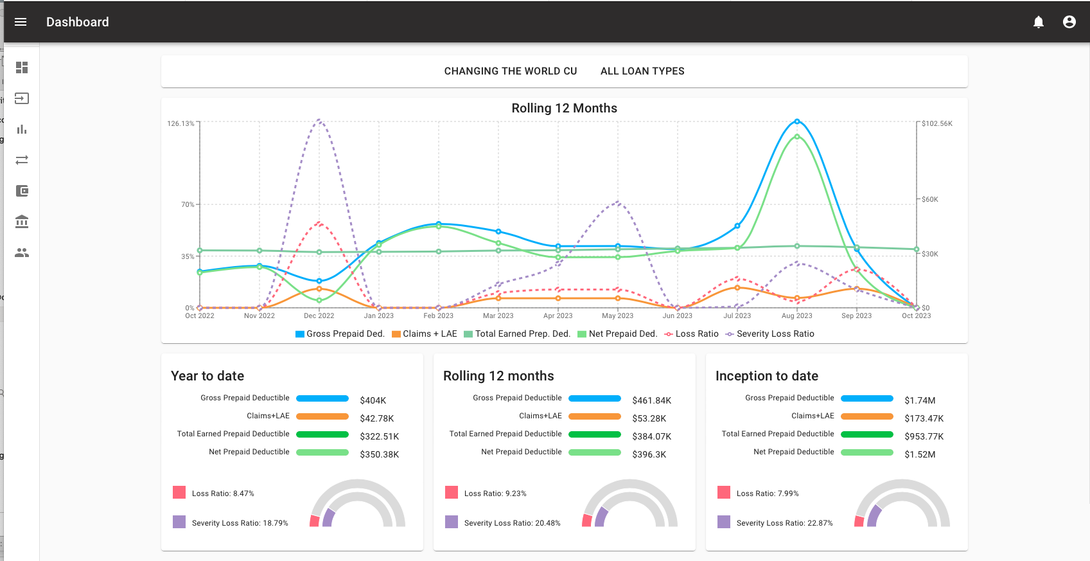
Task: Select CHANGING THE WORLD CU selector
Action: (x=511, y=71)
